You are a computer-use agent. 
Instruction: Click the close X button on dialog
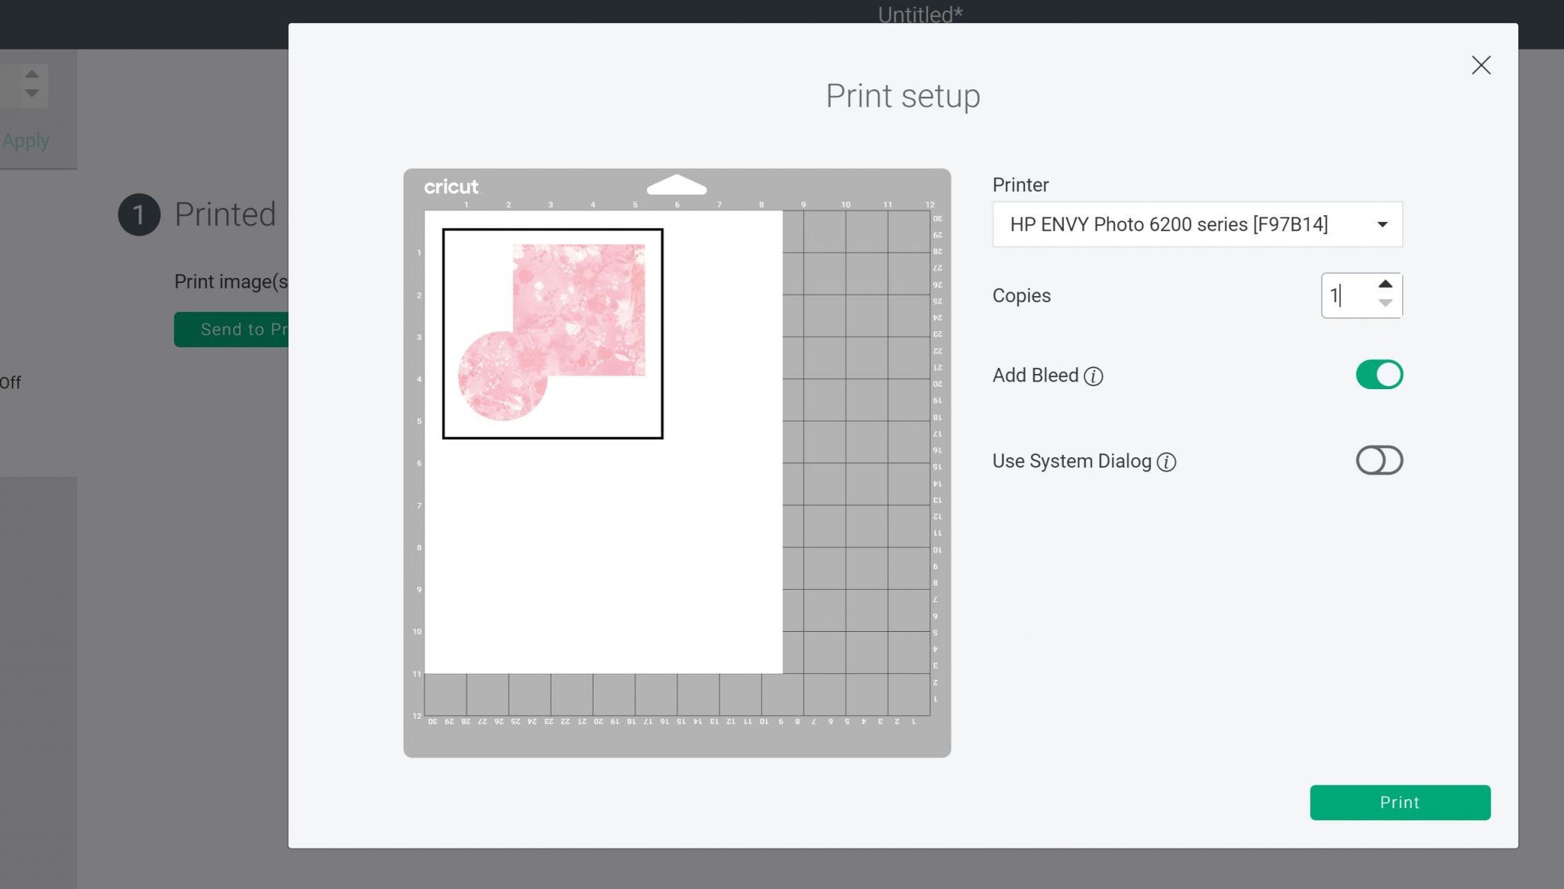[x=1482, y=66]
